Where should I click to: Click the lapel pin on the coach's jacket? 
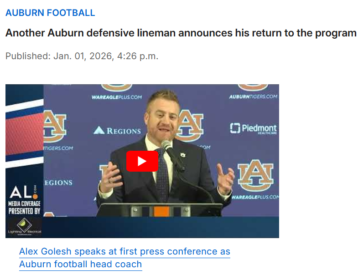pyautogui.click(x=182, y=153)
